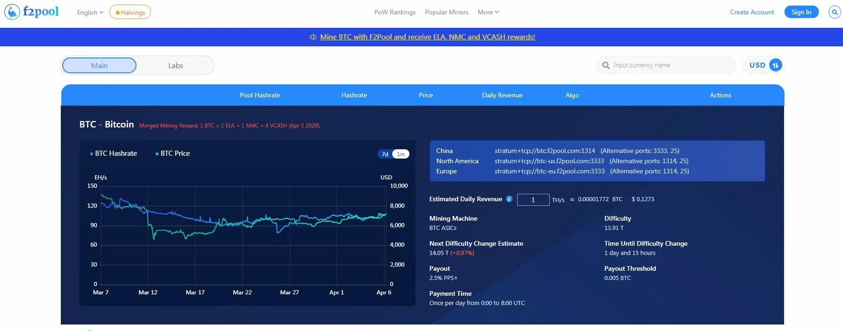Click the TH/s hashrate input field
Image resolution: width=843 pixels, height=331 pixels.
point(533,200)
